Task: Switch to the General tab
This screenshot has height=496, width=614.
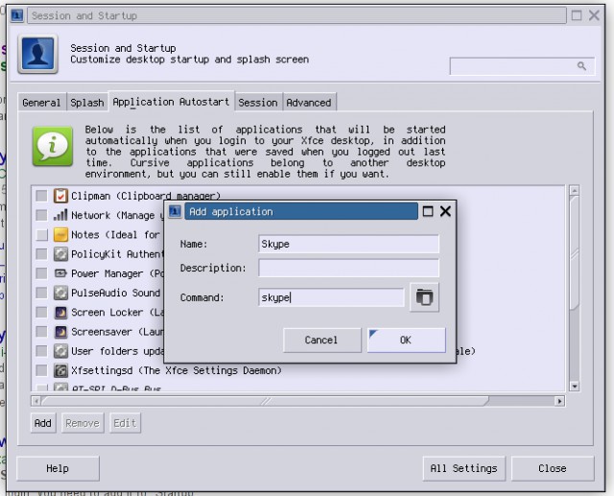Action: point(41,103)
